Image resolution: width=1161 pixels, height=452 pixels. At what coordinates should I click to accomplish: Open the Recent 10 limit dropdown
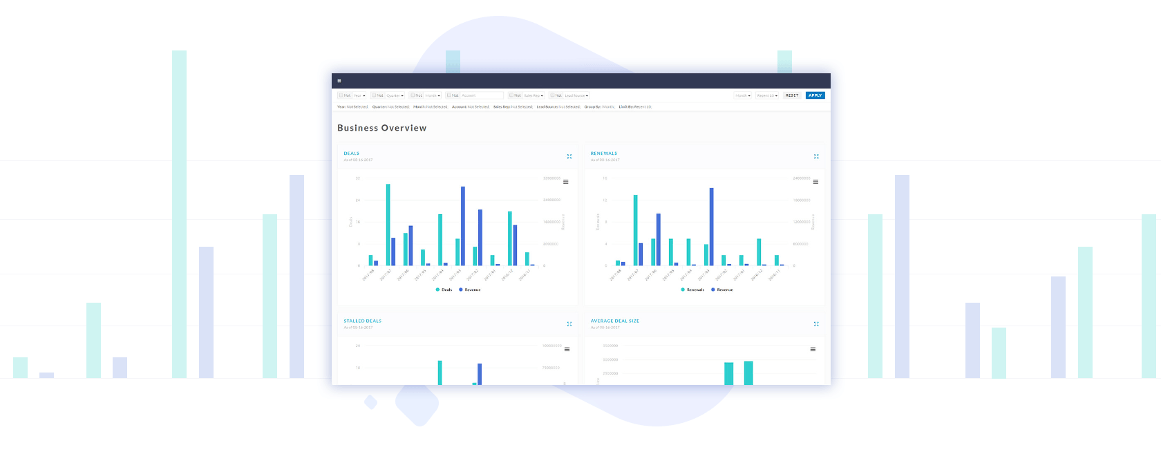(x=767, y=95)
